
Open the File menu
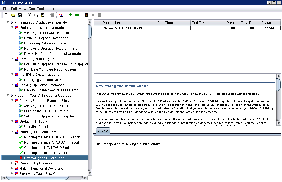tap(6, 9)
